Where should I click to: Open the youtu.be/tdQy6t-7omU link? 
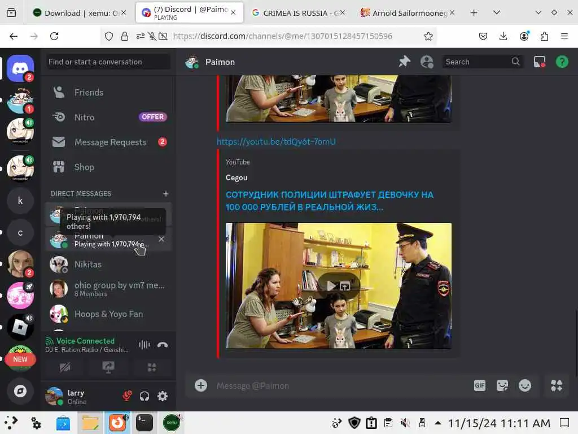tap(276, 142)
